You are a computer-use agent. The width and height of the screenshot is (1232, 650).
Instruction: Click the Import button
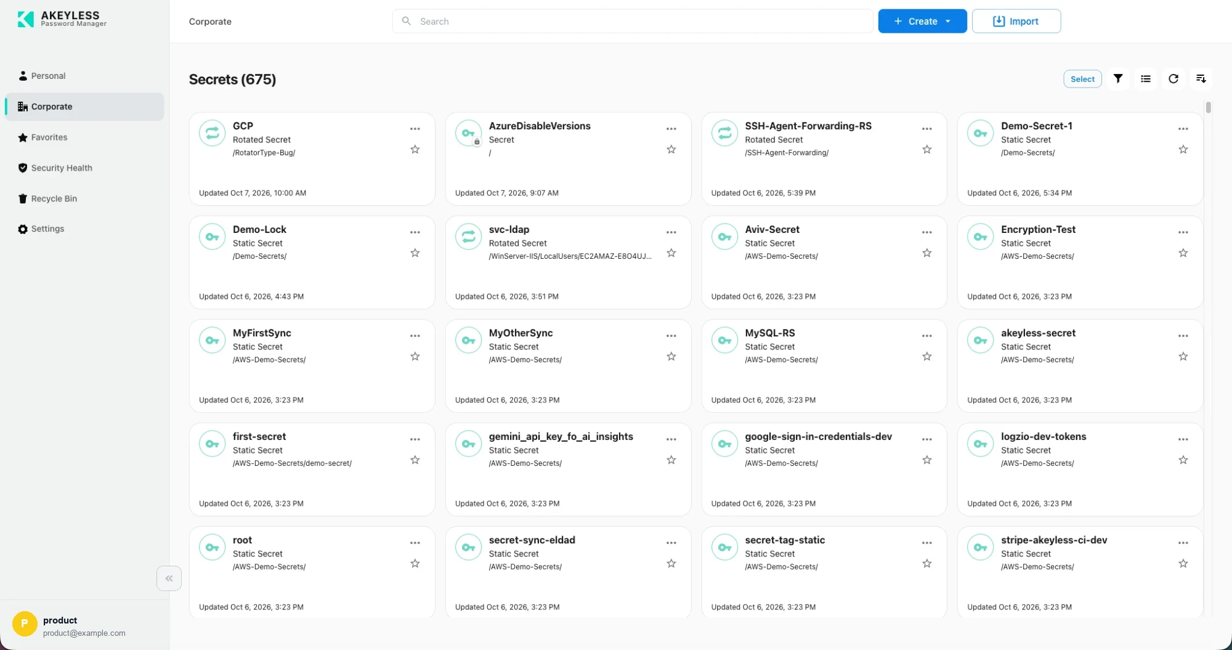[x=1016, y=21]
